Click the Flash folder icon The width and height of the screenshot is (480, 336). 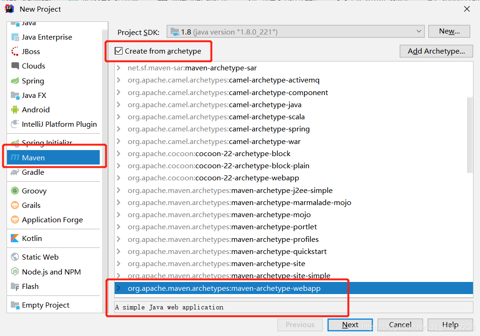(15, 287)
